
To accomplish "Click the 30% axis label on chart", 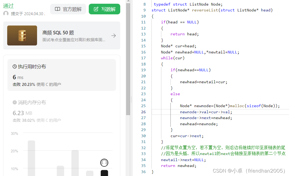I will [14, 133].
